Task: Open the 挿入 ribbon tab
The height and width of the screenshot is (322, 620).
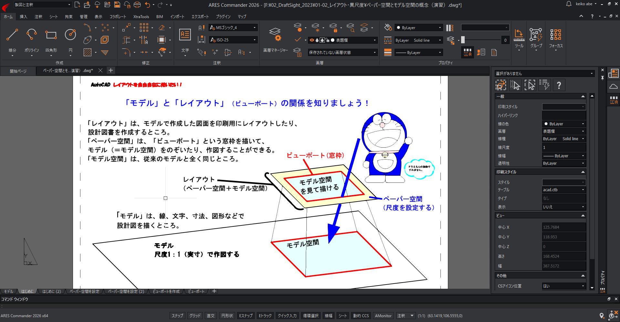Action: click(x=23, y=16)
